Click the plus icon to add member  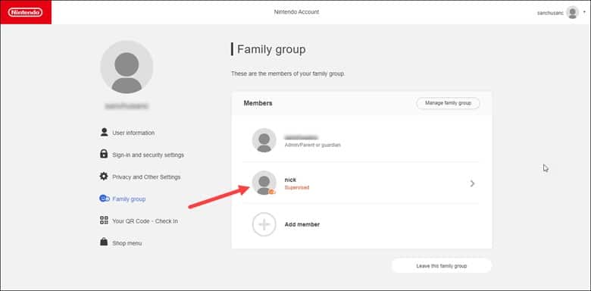click(264, 224)
